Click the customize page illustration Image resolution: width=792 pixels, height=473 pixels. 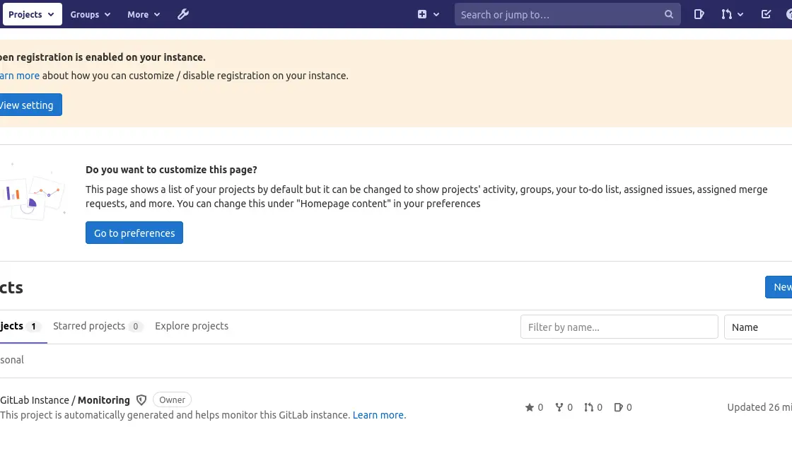33,192
